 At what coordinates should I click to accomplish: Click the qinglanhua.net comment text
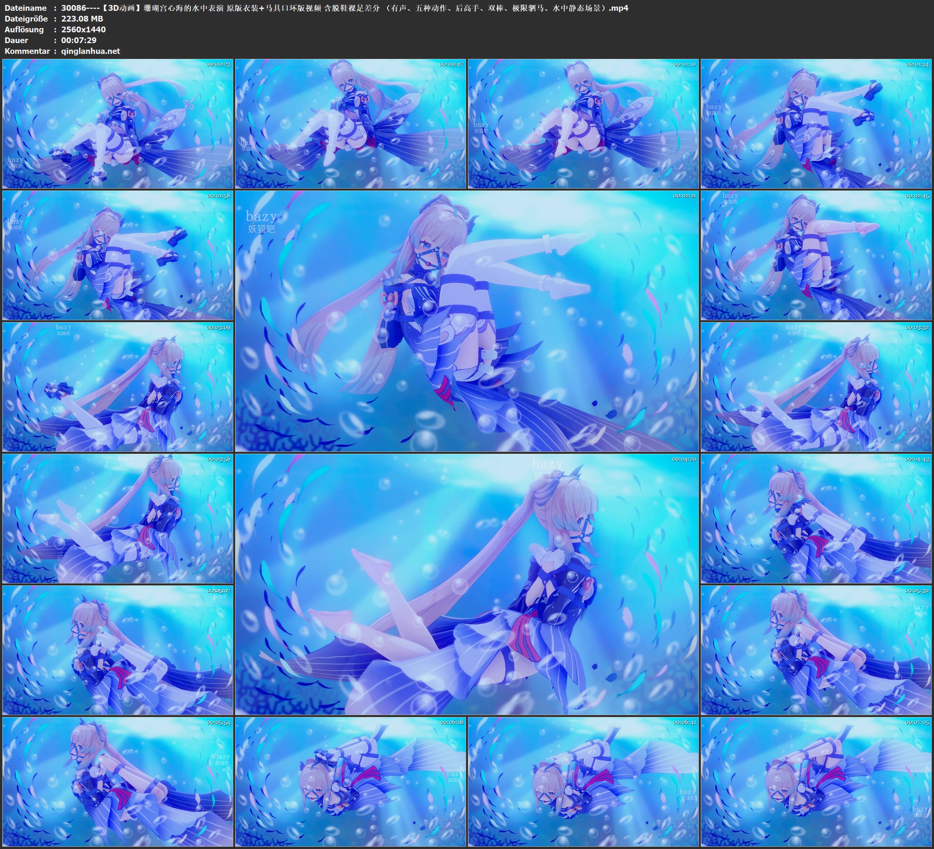(x=90, y=51)
